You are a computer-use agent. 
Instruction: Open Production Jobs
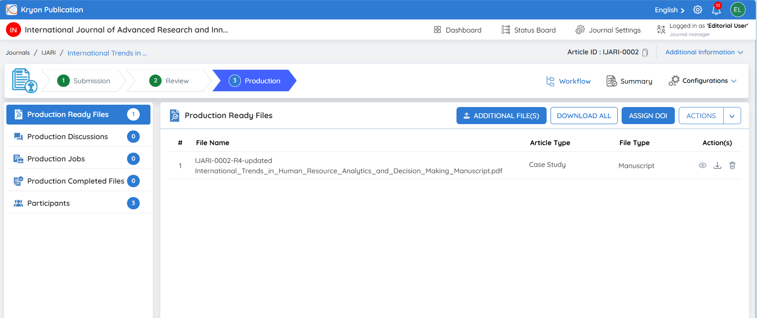pyautogui.click(x=78, y=159)
